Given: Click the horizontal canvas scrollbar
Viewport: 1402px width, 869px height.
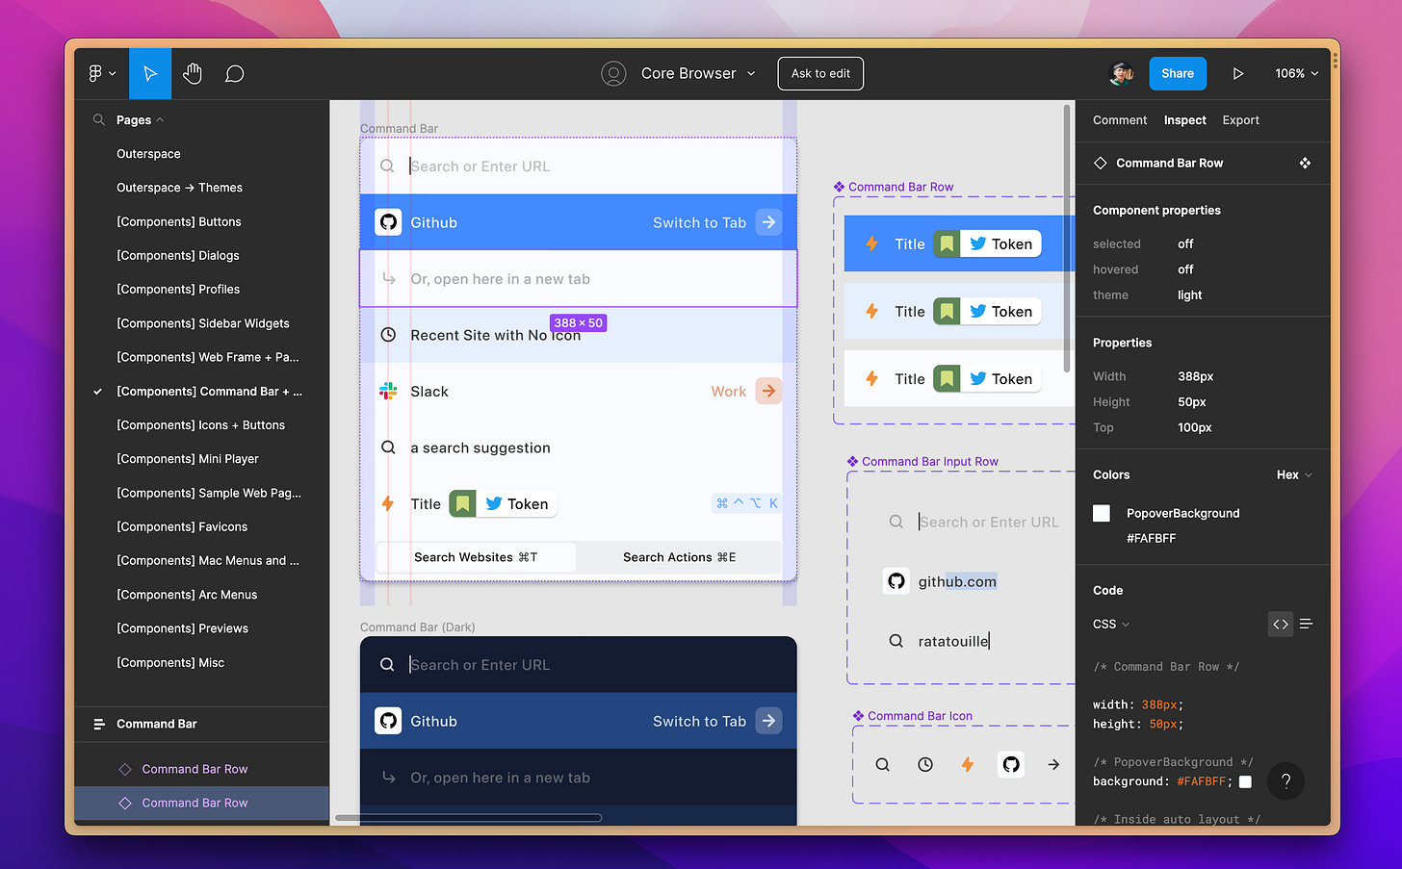Looking at the screenshot, I should tap(468, 818).
